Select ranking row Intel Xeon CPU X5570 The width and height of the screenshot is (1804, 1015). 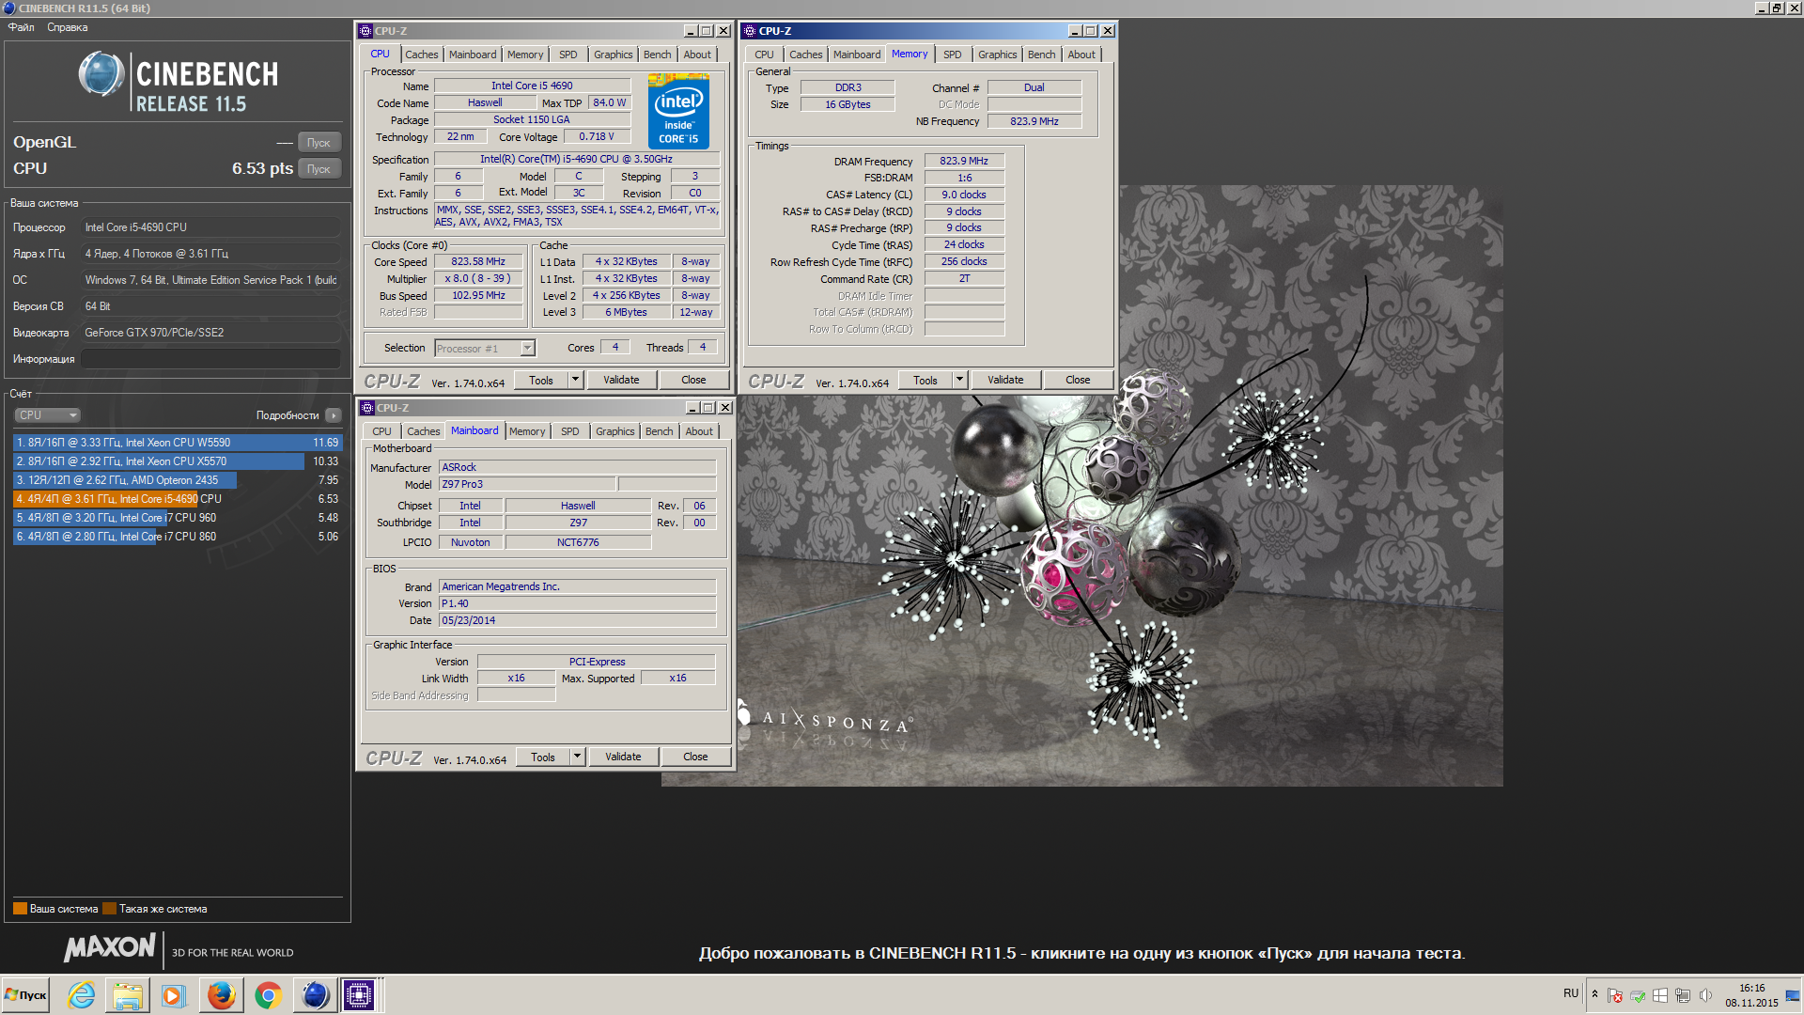pyautogui.click(x=178, y=461)
